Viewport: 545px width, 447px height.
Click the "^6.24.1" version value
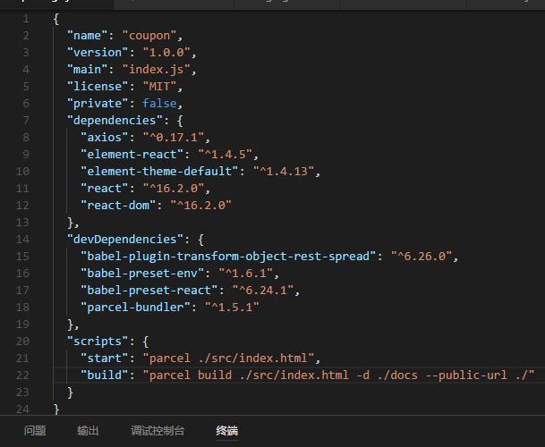263,290
